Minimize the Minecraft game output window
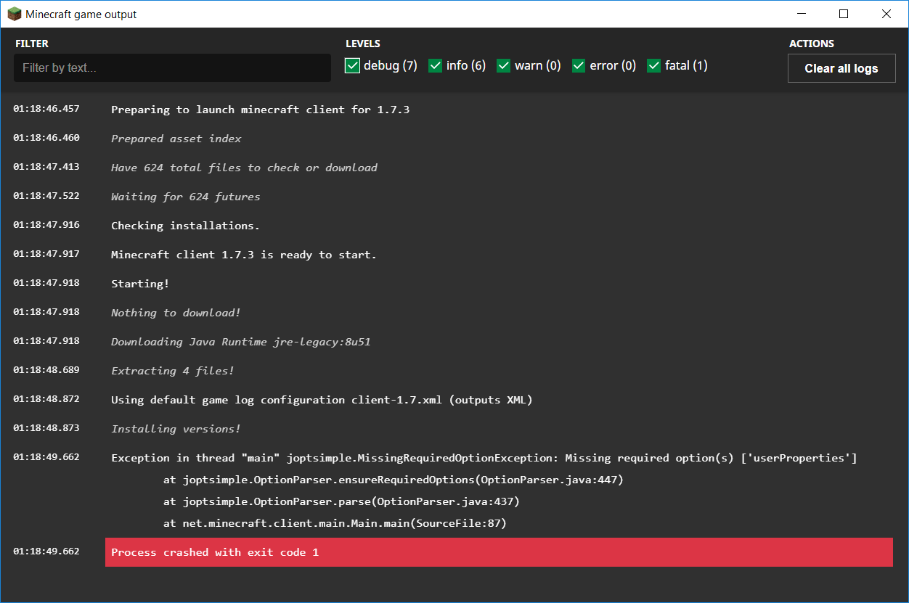Viewport: 909px width, 603px height. (x=802, y=14)
